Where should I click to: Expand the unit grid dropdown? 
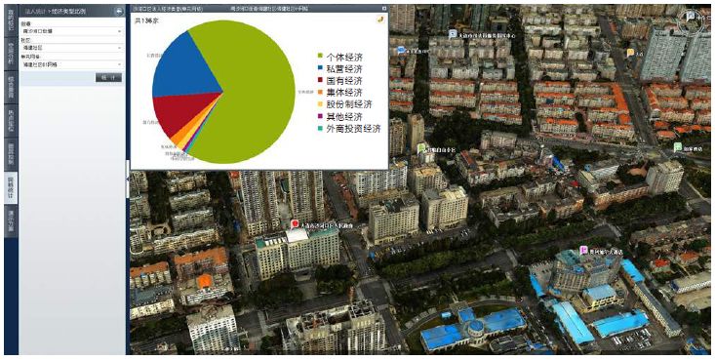71,64
